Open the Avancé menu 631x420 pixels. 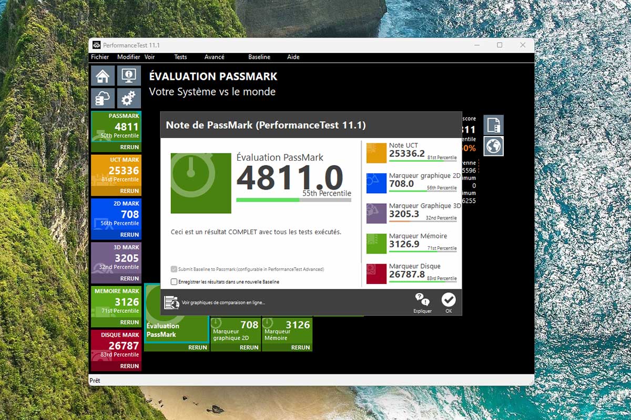pos(215,57)
